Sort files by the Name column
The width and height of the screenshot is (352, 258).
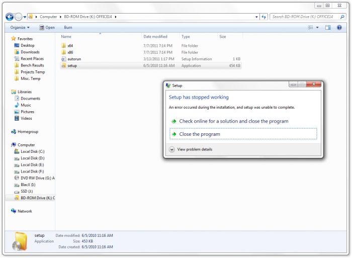(66, 37)
